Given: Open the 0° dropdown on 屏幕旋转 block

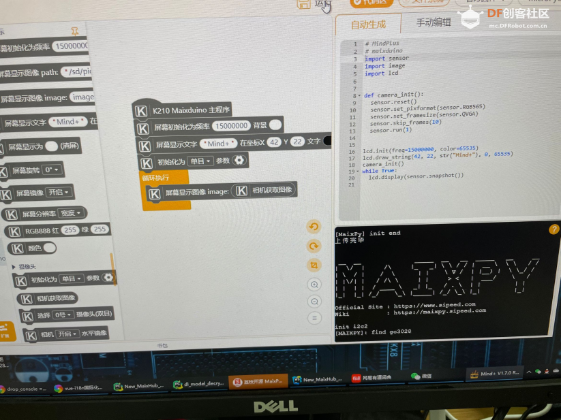Looking at the screenshot, I should point(52,170).
